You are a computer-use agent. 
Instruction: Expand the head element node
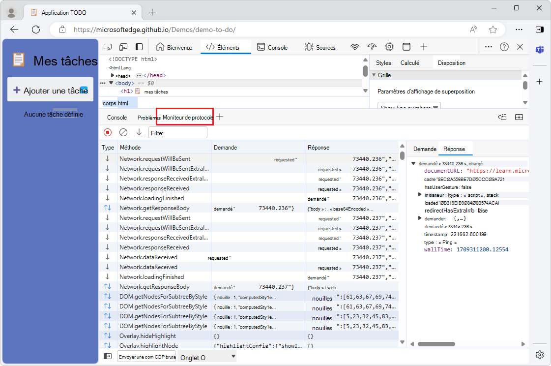pos(113,76)
